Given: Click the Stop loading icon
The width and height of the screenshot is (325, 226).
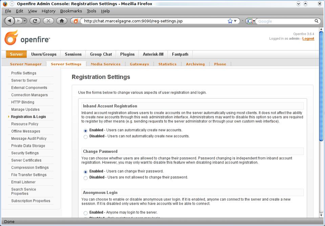Looking at the screenshot, I should click(48, 21).
